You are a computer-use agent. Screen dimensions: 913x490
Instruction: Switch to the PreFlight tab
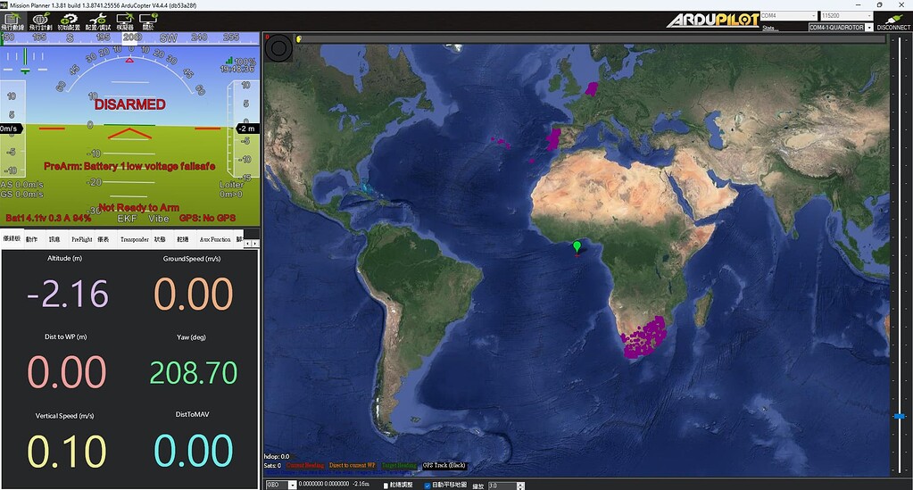[x=81, y=239]
